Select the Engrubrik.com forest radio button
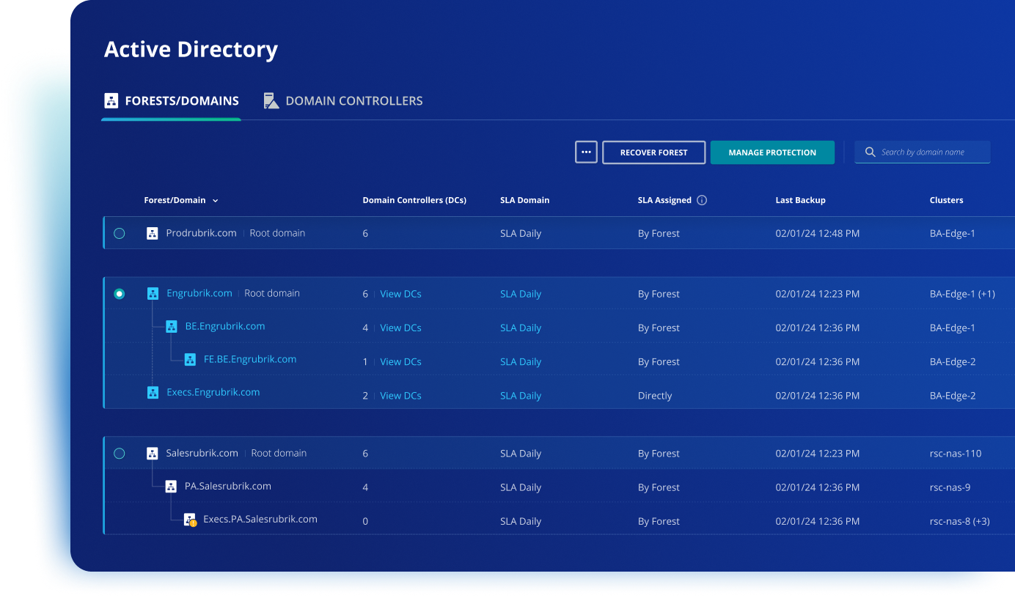This screenshot has height=598, width=1015. tap(120, 294)
